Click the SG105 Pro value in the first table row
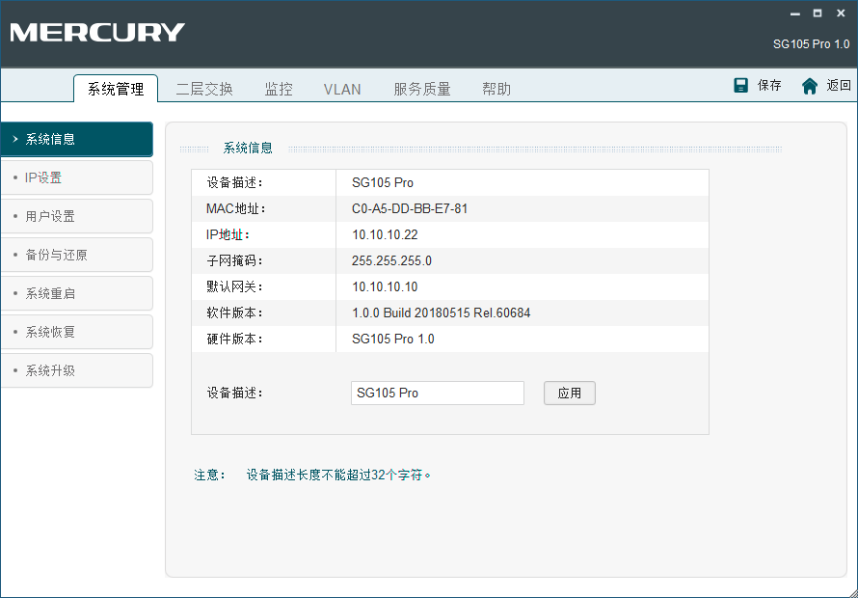 383,183
